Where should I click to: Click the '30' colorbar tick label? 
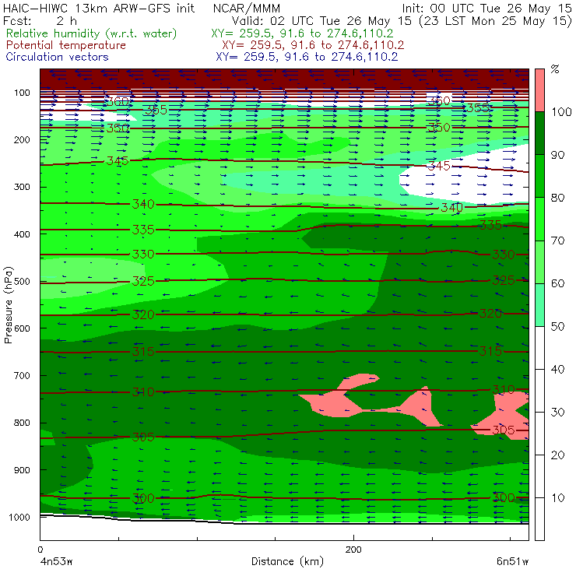coord(557,413)
